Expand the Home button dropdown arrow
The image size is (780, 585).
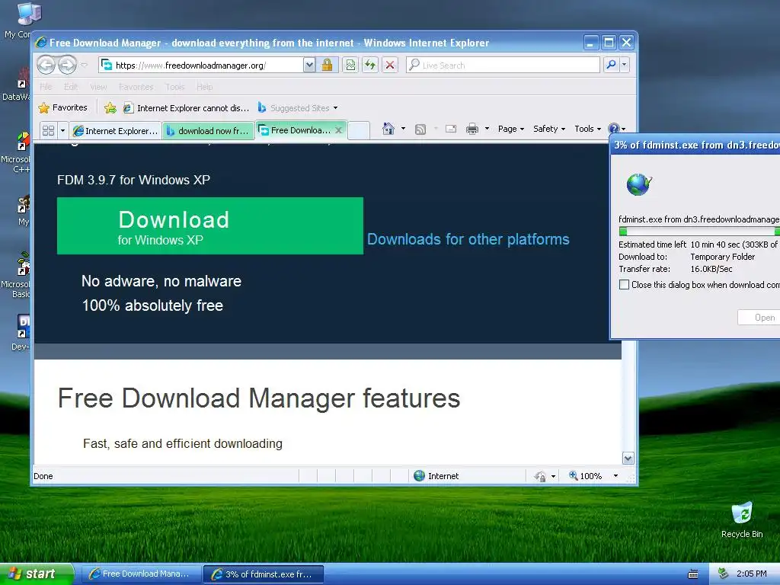(x=403, y=129)
